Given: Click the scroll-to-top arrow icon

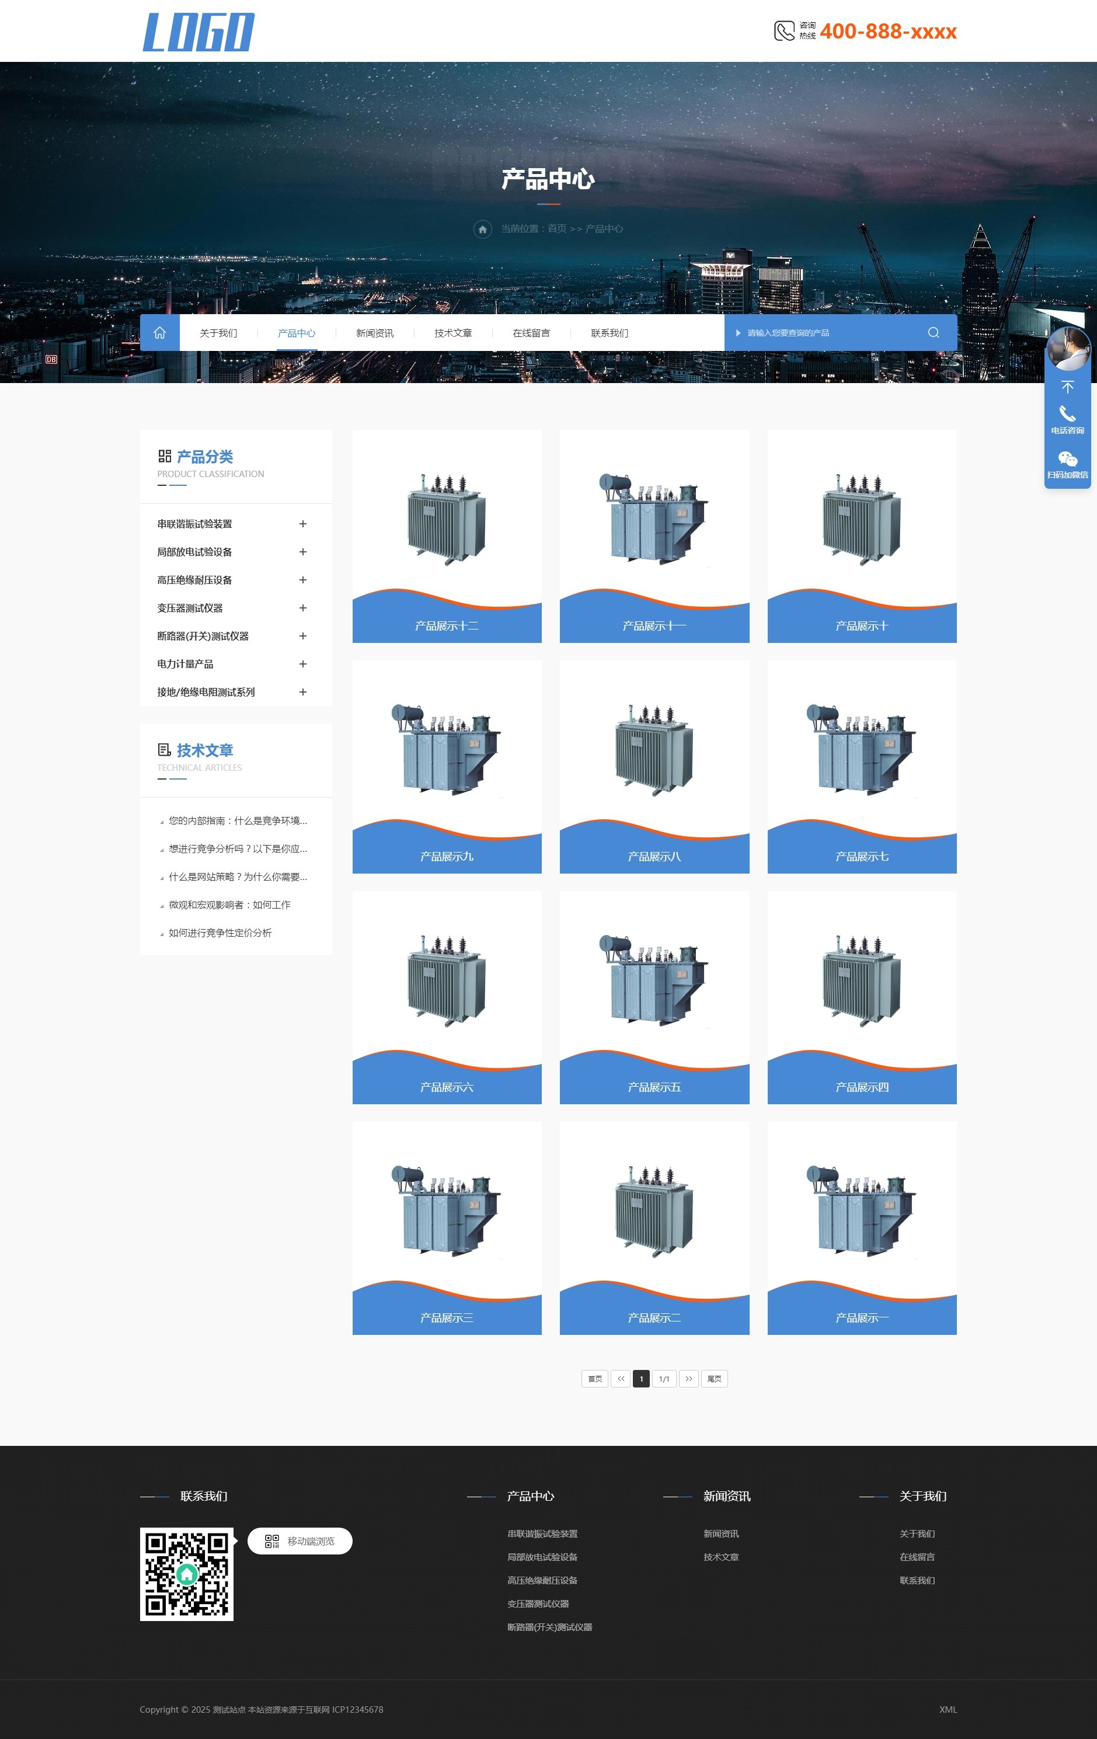Looking at the screenshot, I should (x=1067, y=387).
